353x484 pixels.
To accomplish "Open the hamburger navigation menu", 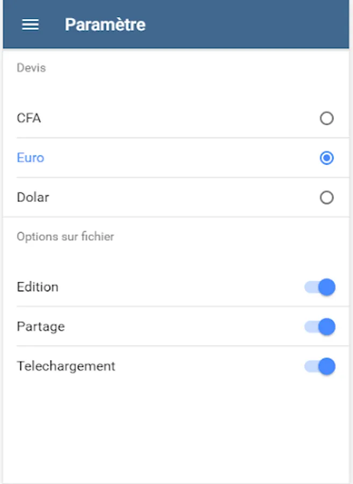I will tap(30, 25).
